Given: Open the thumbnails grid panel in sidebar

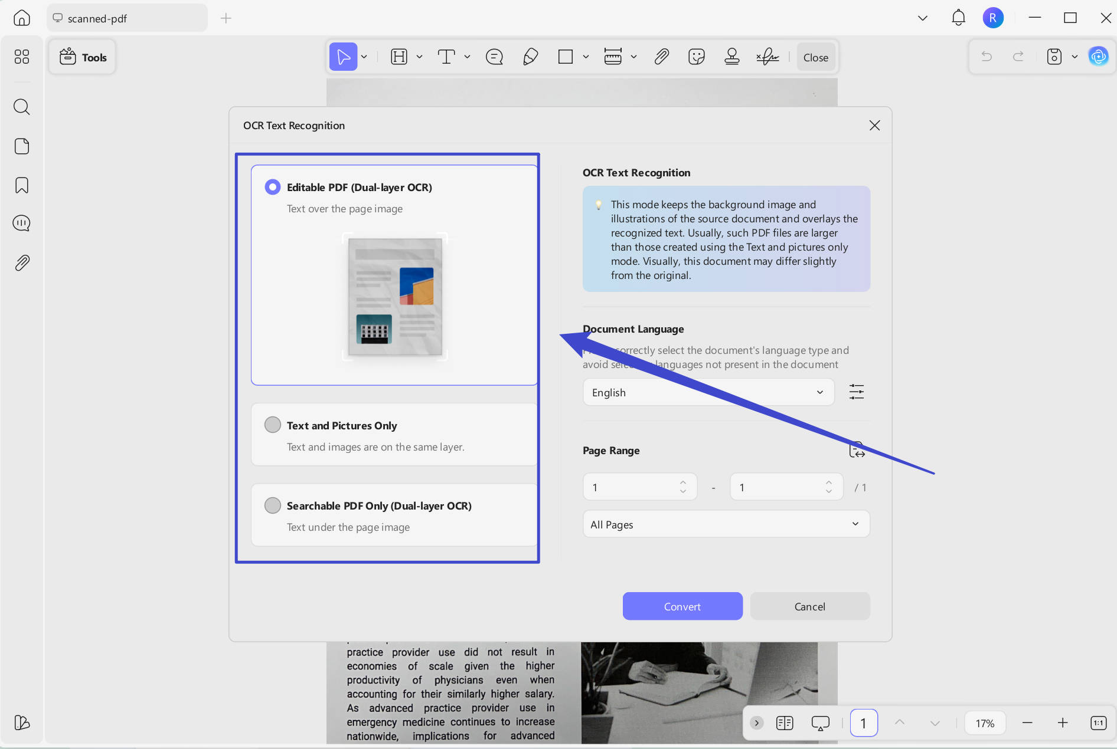Looking at the screenshot, I should (22, 57).
